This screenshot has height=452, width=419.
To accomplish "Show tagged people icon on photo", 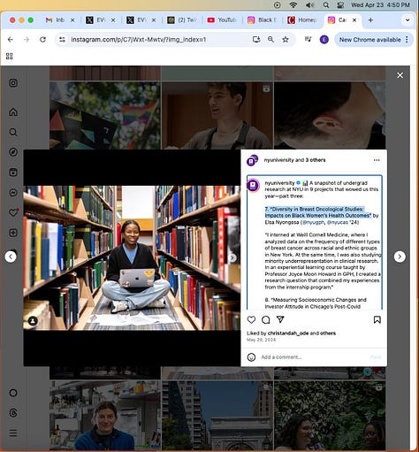I will 33,321.
